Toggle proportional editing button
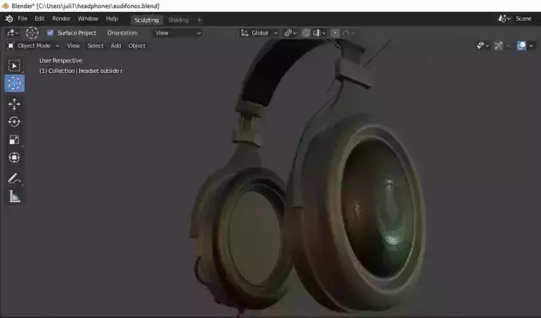 [335, 33]
